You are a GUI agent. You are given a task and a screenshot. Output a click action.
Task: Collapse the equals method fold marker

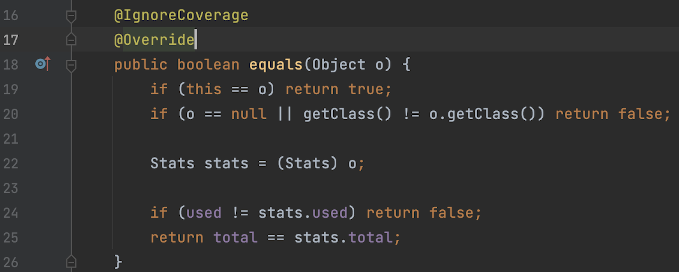pos(71,66)
